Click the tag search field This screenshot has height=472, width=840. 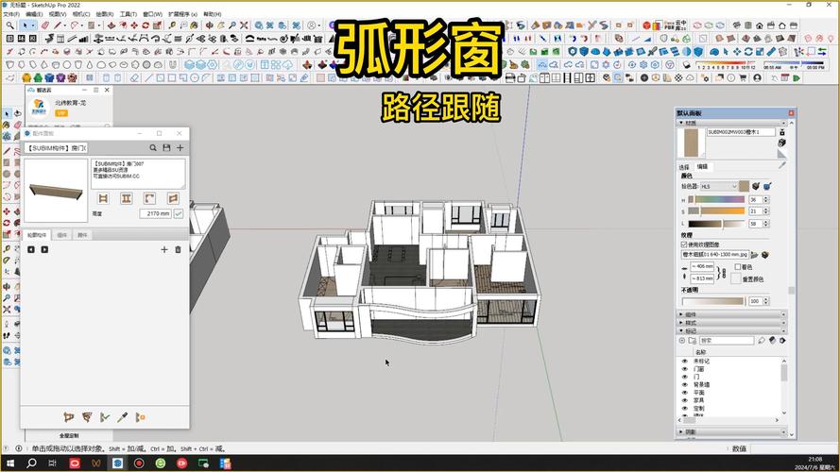click(727, 341)
